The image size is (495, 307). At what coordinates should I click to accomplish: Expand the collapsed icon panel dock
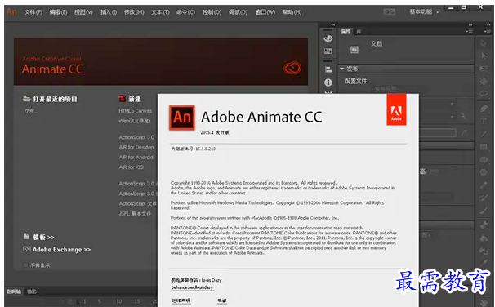click(332, 24)
